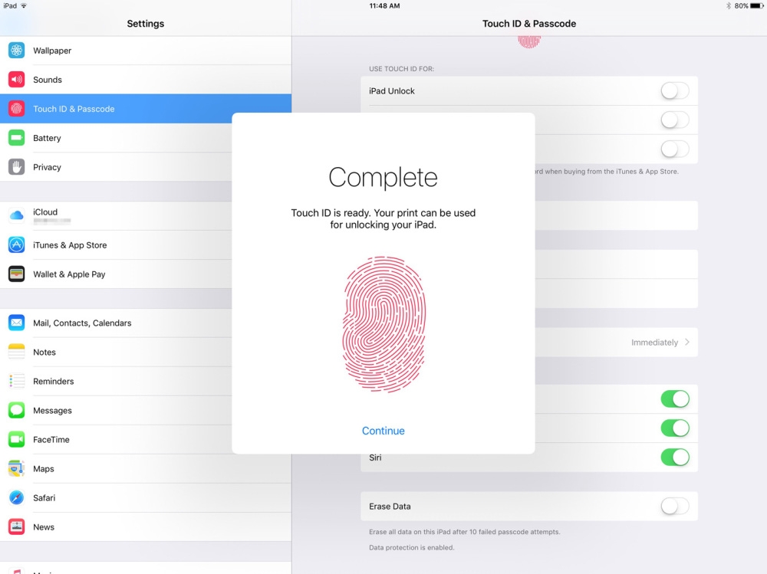Tap the 'Erase all data' description text
Viewport: 767px width, 574px height.
point(465,531)
